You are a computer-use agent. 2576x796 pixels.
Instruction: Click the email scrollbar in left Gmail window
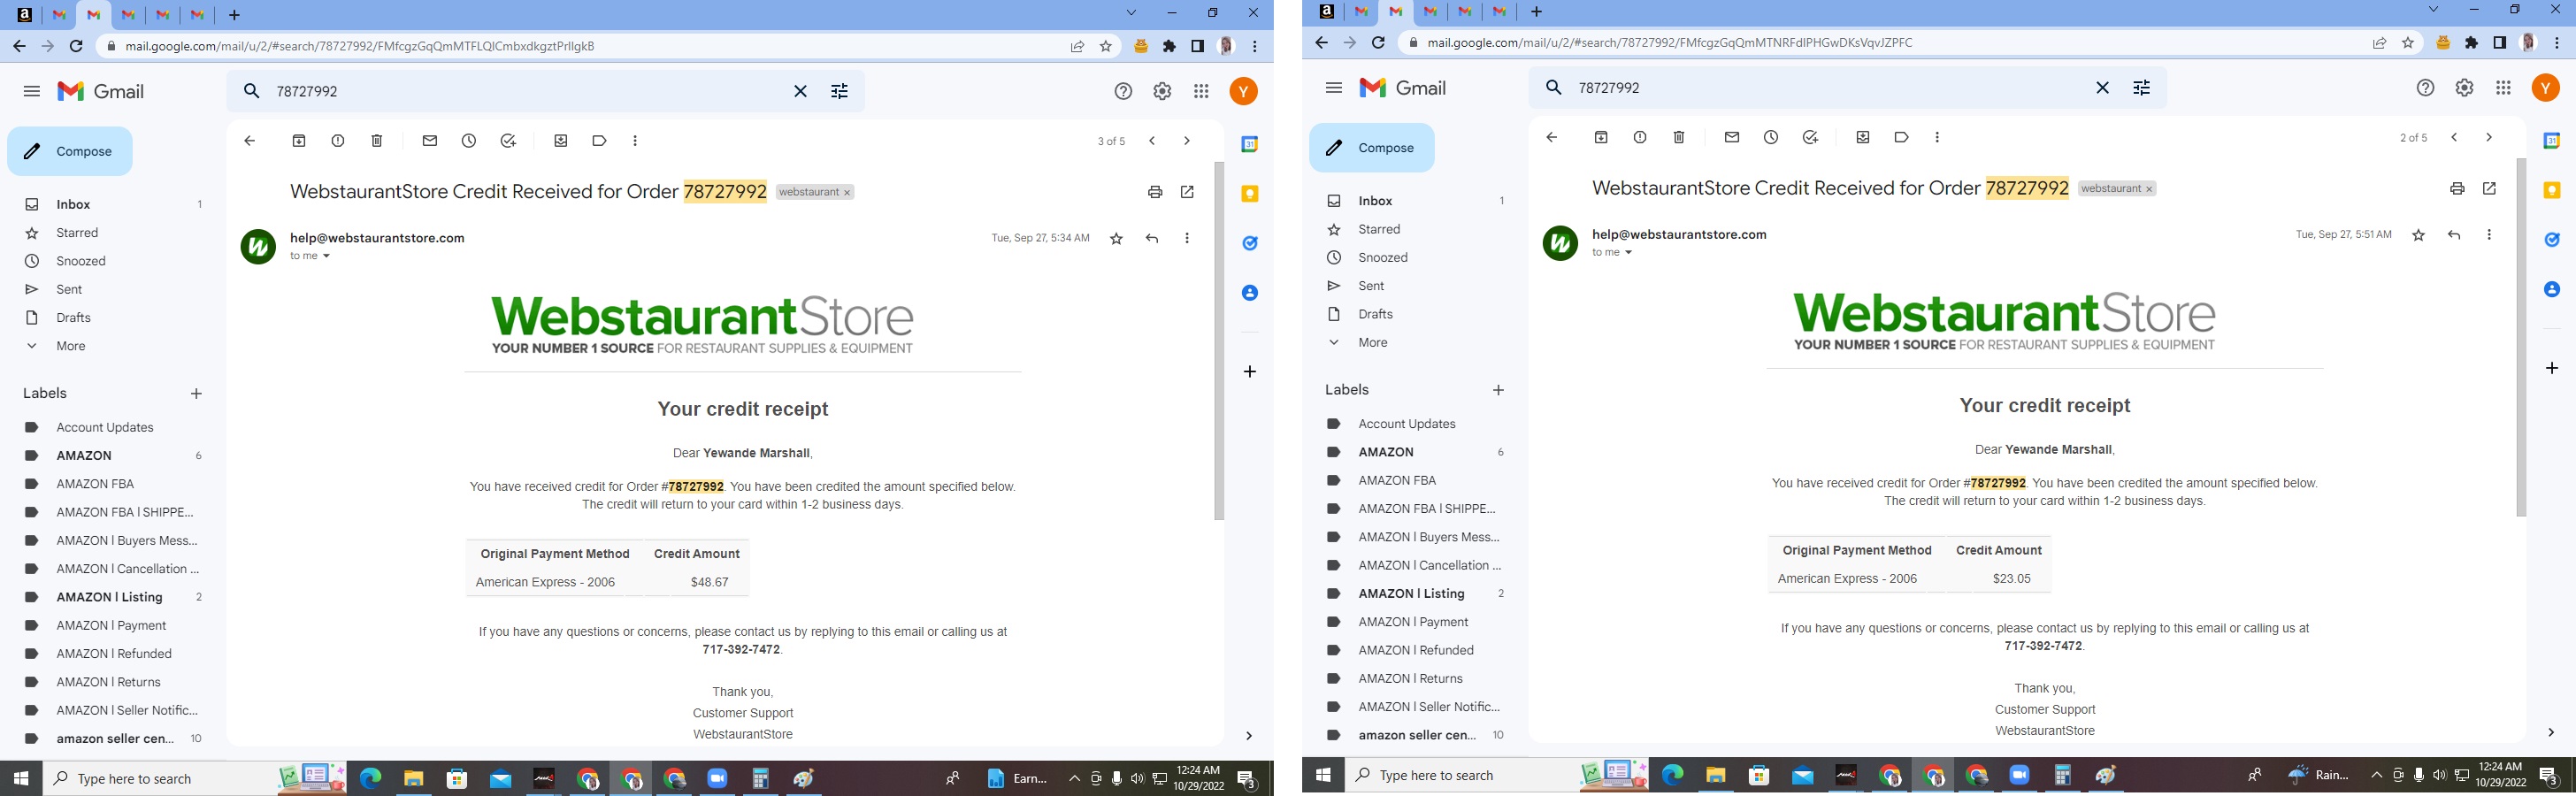point(1218,340)
